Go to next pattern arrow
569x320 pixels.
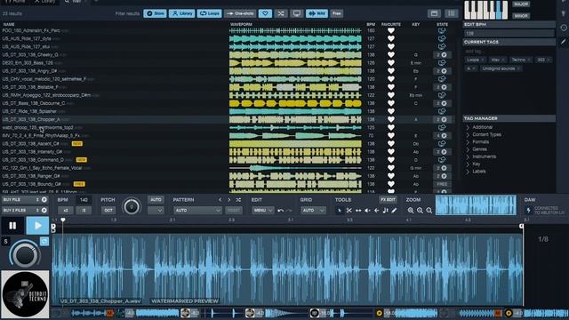click(x=229, y=200)
